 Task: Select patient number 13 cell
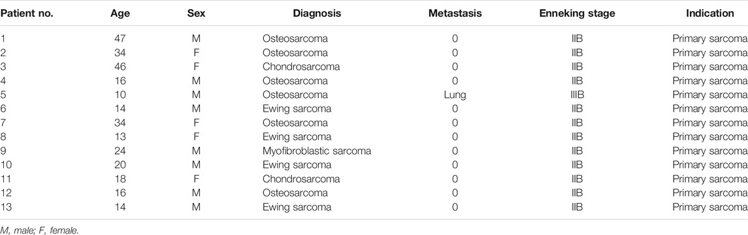tap(5, 208)
